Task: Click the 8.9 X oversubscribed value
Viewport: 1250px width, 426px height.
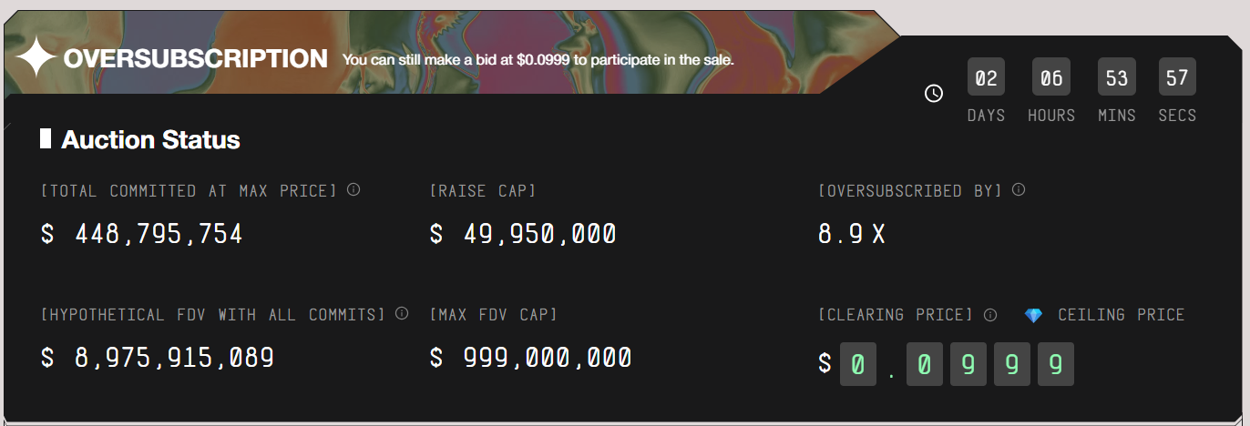Action: coord(852,234)
